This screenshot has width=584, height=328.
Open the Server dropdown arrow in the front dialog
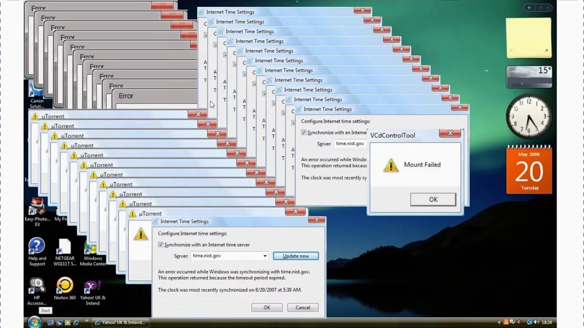click(265, 256)
